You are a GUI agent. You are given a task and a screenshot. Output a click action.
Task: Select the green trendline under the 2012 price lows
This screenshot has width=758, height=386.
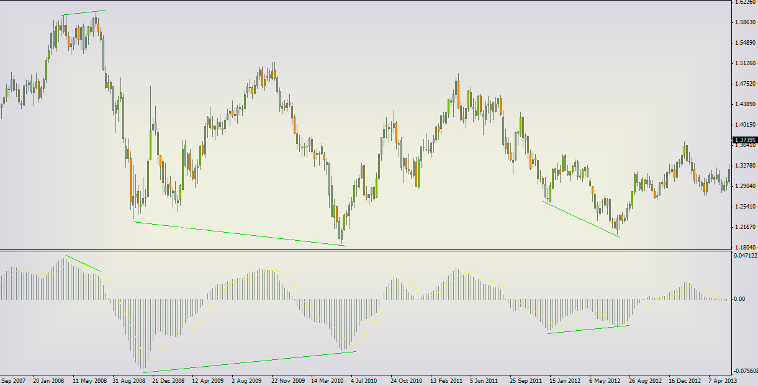(580, 219)
